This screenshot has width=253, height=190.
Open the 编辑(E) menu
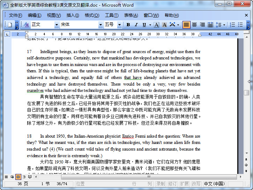pos(35,15)
